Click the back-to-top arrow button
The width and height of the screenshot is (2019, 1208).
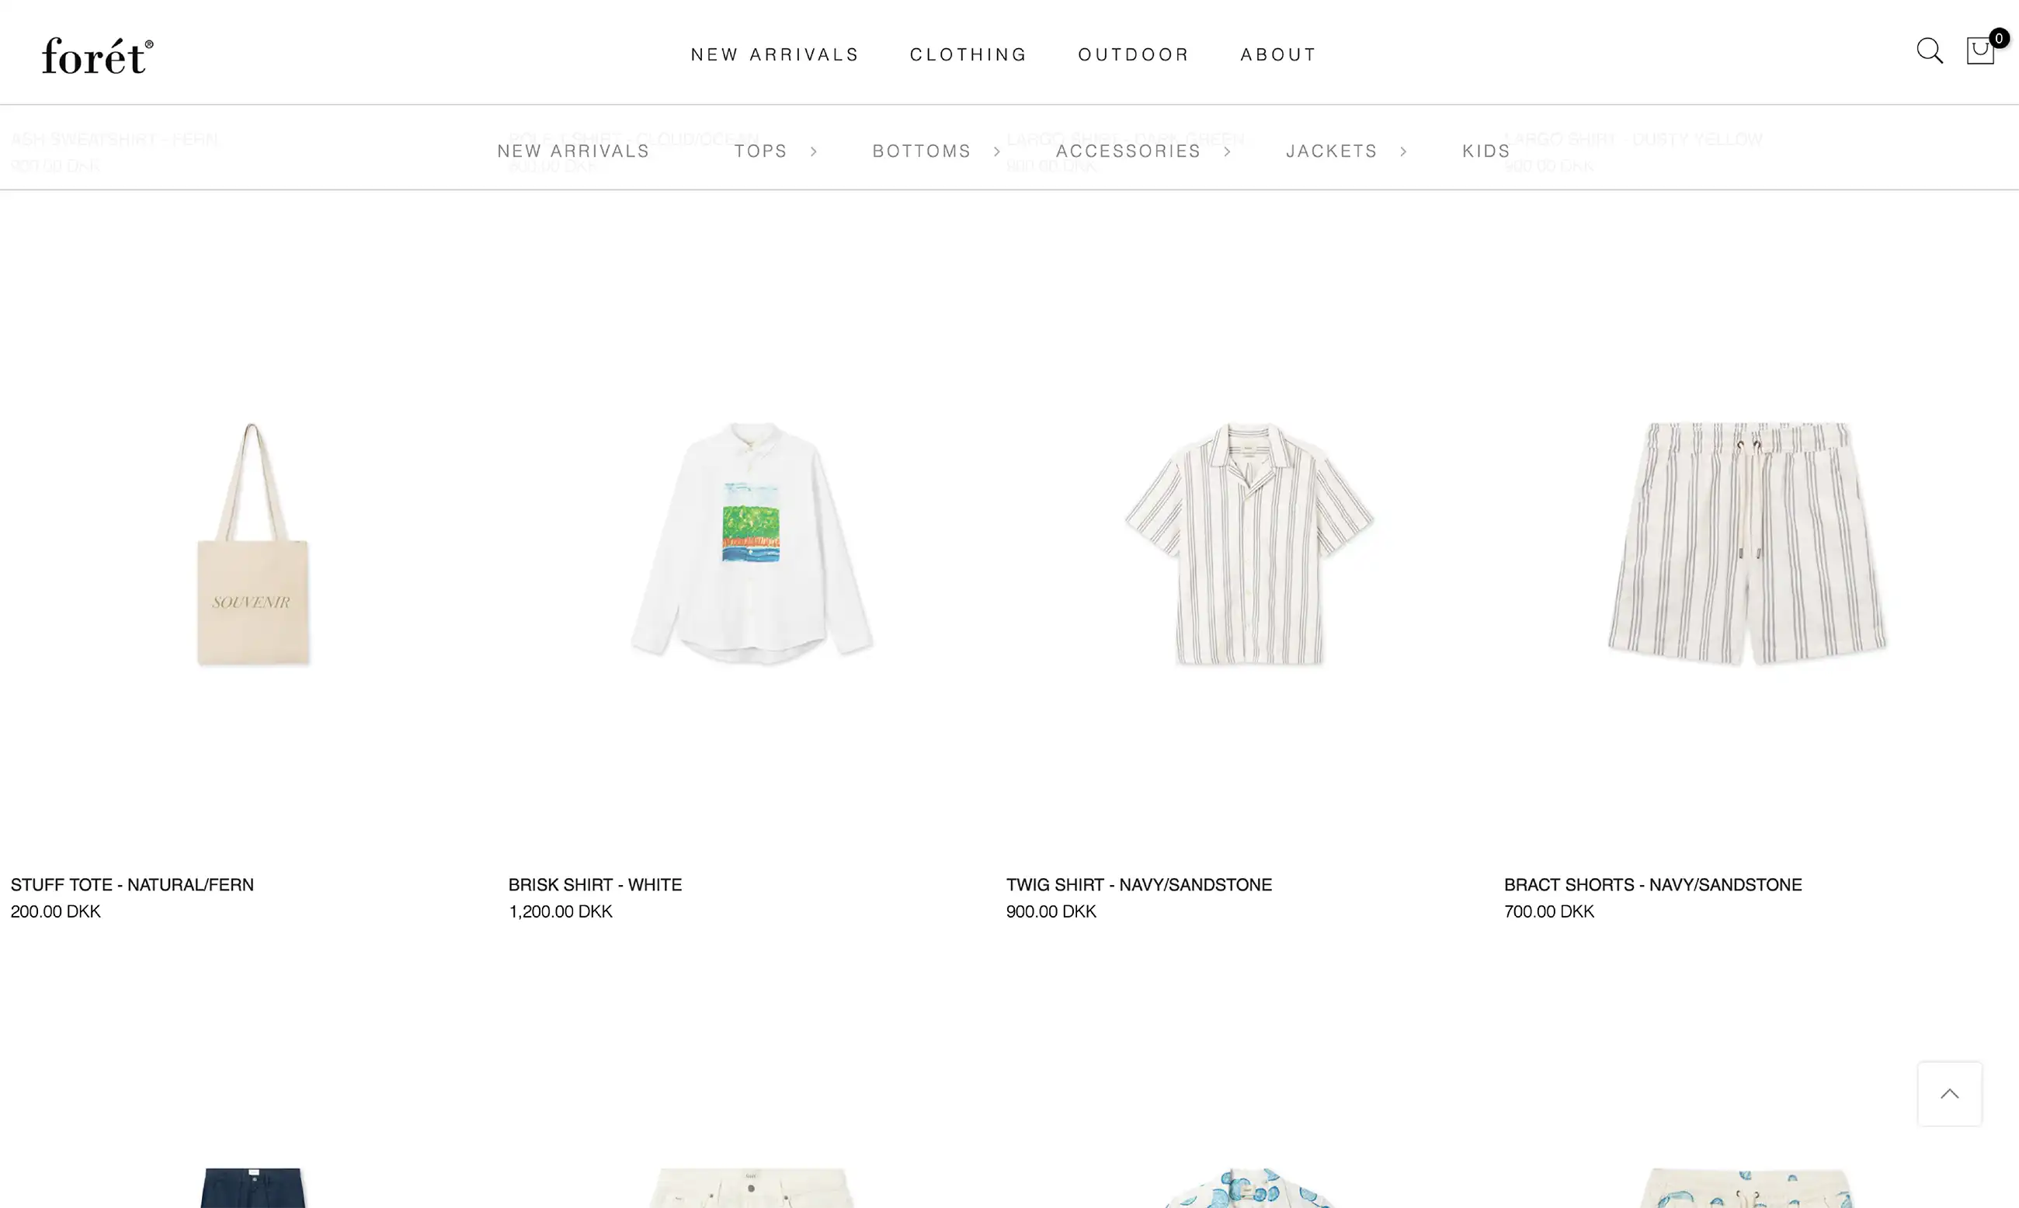point(1949,1093)
